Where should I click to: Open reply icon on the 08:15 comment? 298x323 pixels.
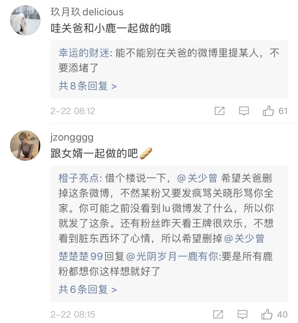coord(244,314)
